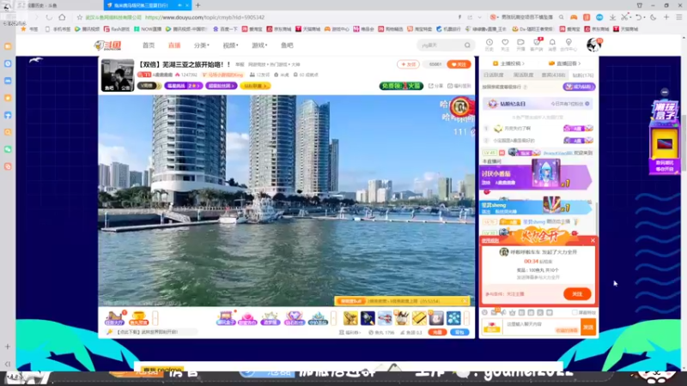This screenshot has height=386, width=687.
Task: Open the 直播回看 replay link
Action: 565,63
